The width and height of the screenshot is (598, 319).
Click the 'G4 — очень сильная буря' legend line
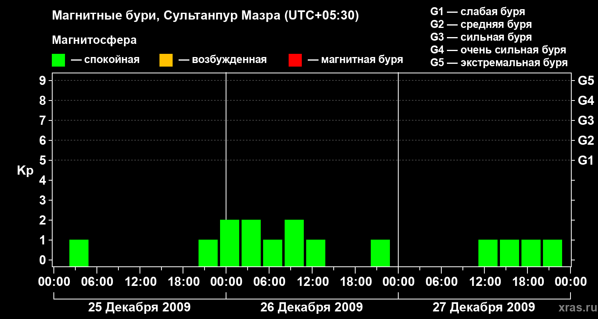(x=498, y=50)
